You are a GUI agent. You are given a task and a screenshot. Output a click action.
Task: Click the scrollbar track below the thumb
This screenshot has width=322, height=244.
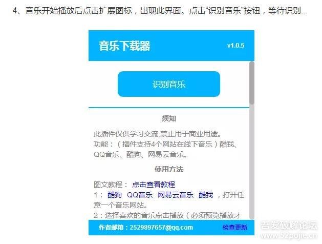[252, 161]
